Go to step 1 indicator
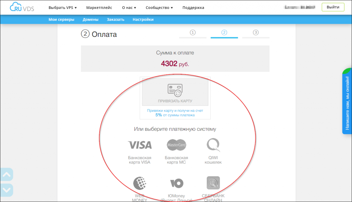This screenshot has height=202, width=352. pyautogui.click(x=192, y=33)
